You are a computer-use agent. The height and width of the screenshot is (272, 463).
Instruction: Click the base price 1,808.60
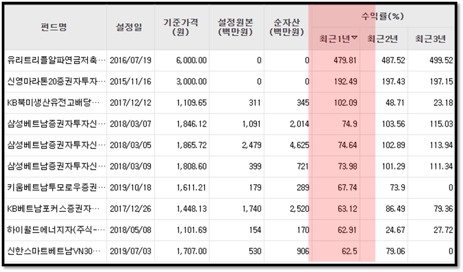coord(191,167)
